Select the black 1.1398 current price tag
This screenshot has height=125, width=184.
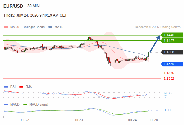point(172,52)
